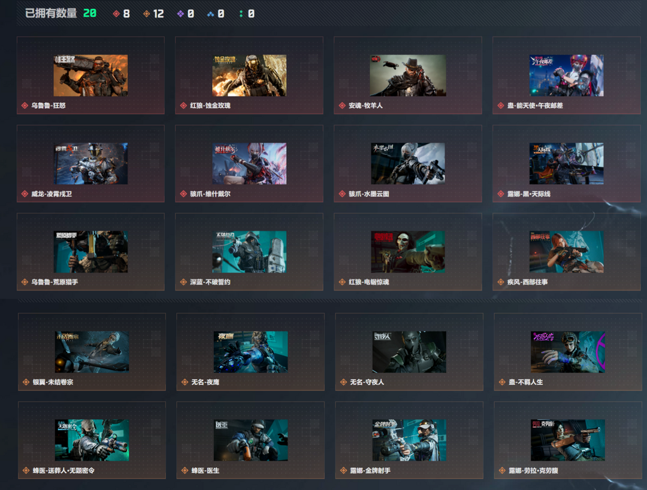The height and width of the screenshot is (490, 647).
Task: Select the label 露娜-劳拉·克劳馥
Action: [x=533, y=470]
